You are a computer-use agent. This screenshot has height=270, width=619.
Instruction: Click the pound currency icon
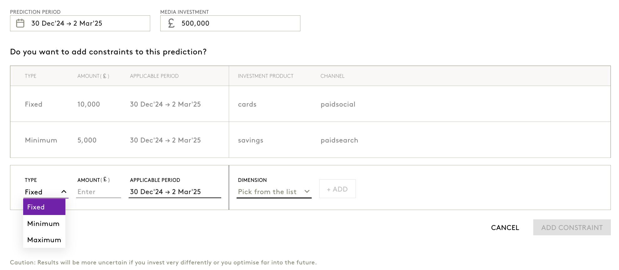[171, 23]
